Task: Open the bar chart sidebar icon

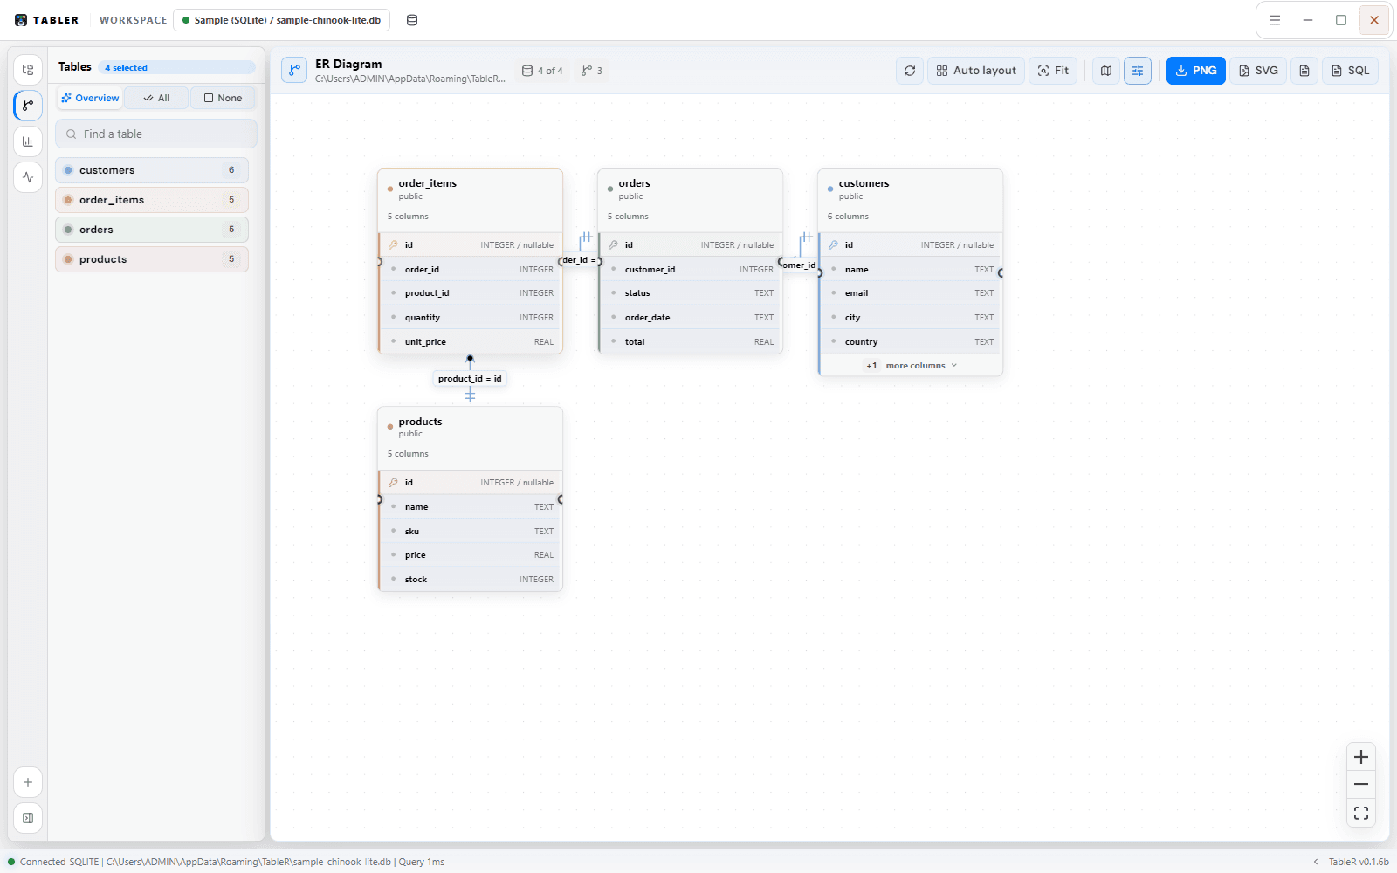Action: click(x=28, y=141)
